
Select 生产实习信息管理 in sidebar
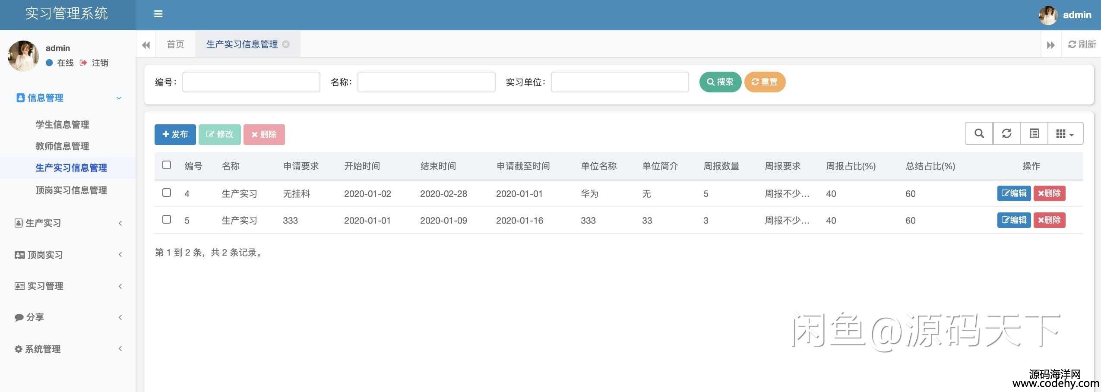coord(71,168)
